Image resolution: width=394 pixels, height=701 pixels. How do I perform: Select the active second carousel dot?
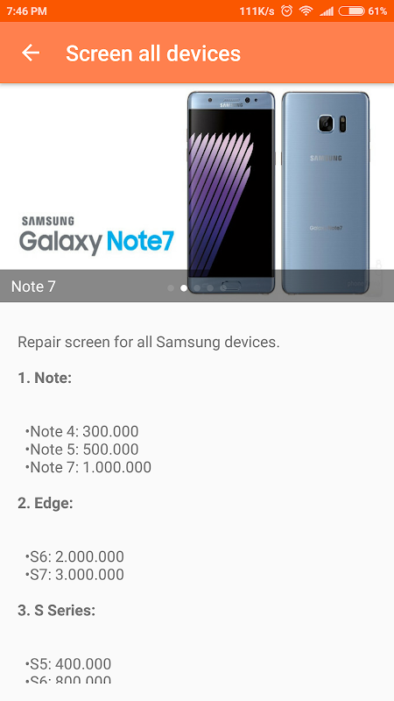(x=184, y=288)
